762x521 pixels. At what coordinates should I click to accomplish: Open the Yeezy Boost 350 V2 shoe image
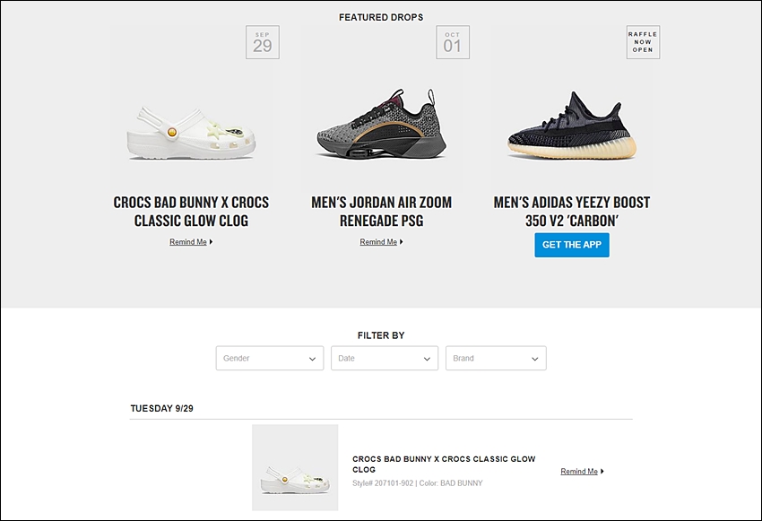[x=572, y=125]
